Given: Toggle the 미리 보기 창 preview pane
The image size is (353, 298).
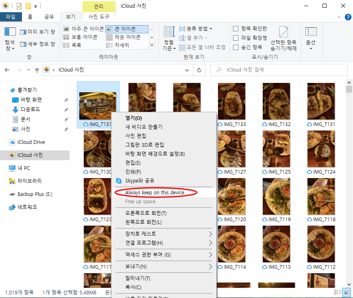Looking at the screenshot, I should point(37,32).
